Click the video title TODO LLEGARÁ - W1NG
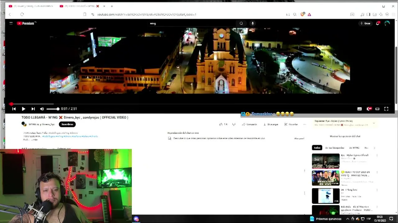 coord(75,117)
